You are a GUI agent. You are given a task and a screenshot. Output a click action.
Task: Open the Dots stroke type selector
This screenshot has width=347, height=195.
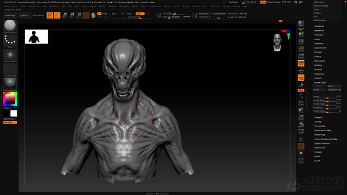pos(10,40)
